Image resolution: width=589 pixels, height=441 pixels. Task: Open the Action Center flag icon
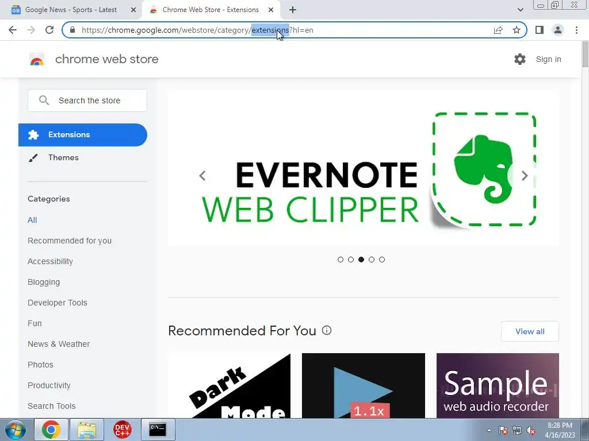tap(503, 430)
